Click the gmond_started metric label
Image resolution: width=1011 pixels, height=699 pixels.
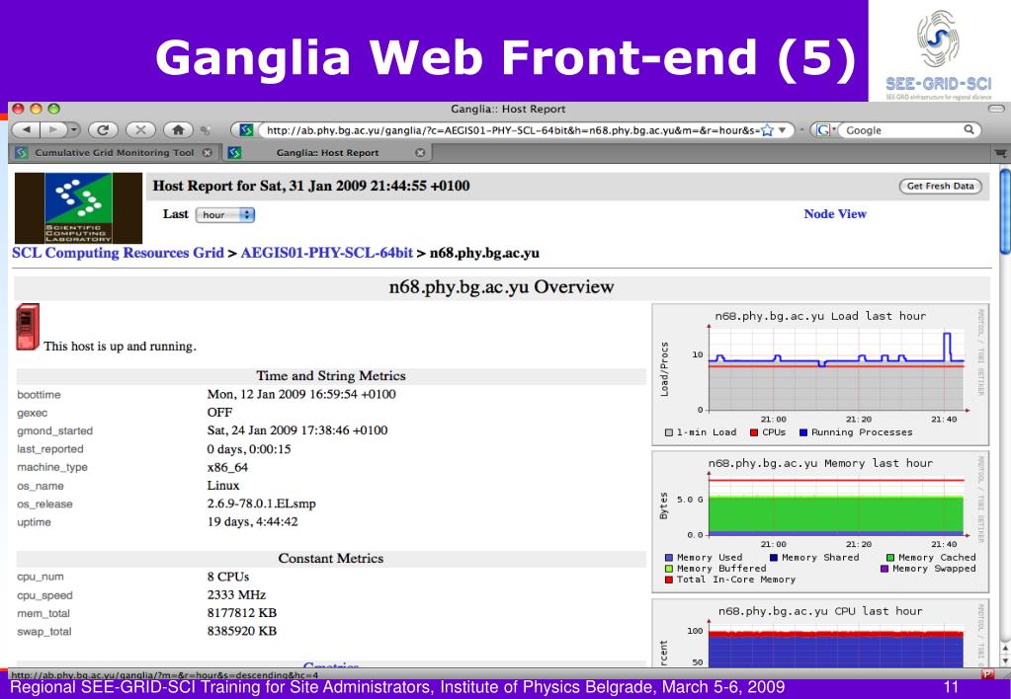[x=54, y=431]
